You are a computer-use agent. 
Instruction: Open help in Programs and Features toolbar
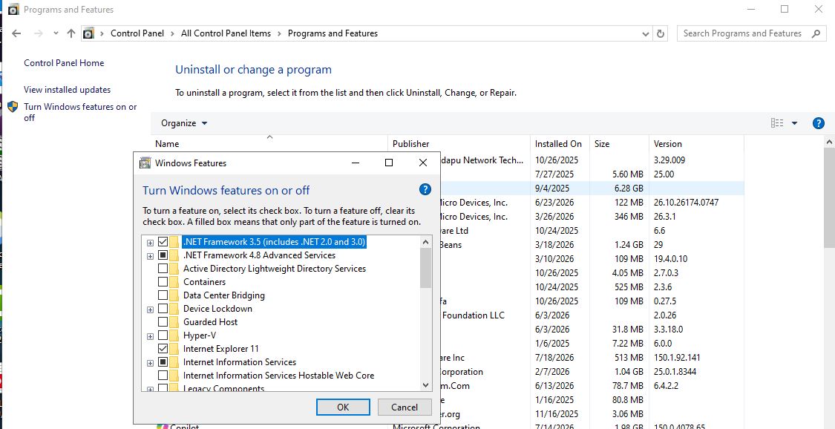pos(819,123)
